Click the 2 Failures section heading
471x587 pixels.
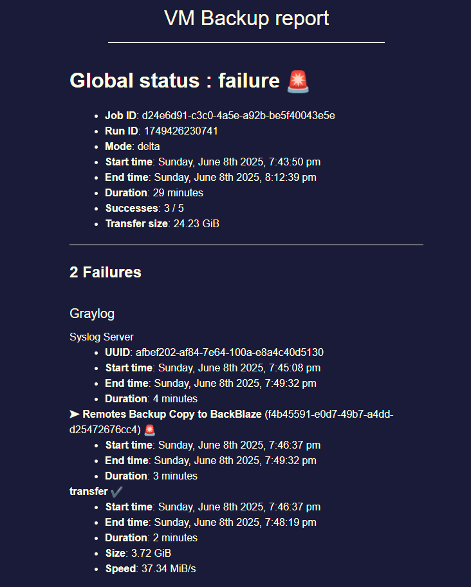point(106,272)
